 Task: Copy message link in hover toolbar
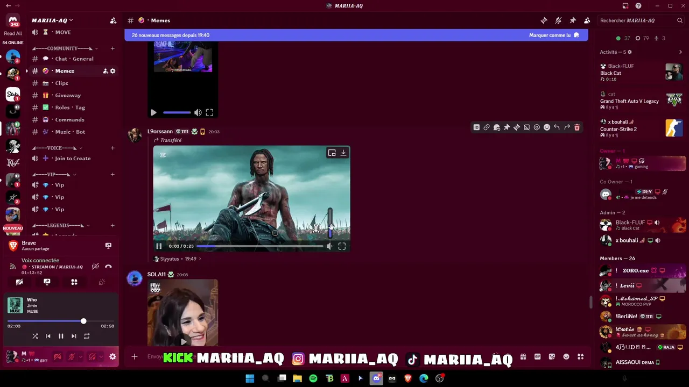click(487, 127)
